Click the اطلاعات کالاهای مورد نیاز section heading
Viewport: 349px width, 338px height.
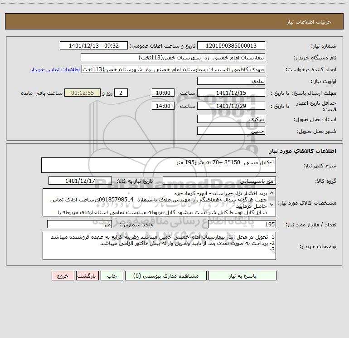(303, 151)
